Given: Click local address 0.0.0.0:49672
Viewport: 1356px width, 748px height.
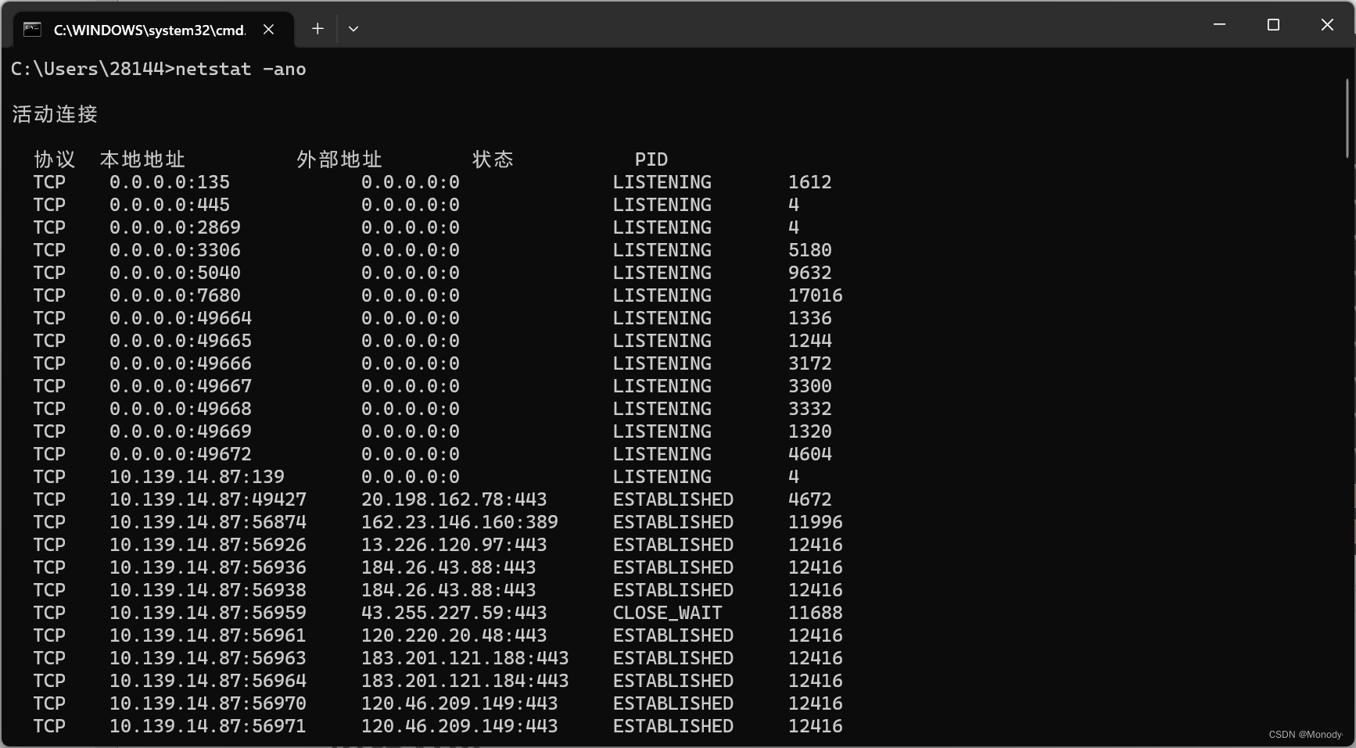Looking at the screenshot, I should (x=181, y=454).
